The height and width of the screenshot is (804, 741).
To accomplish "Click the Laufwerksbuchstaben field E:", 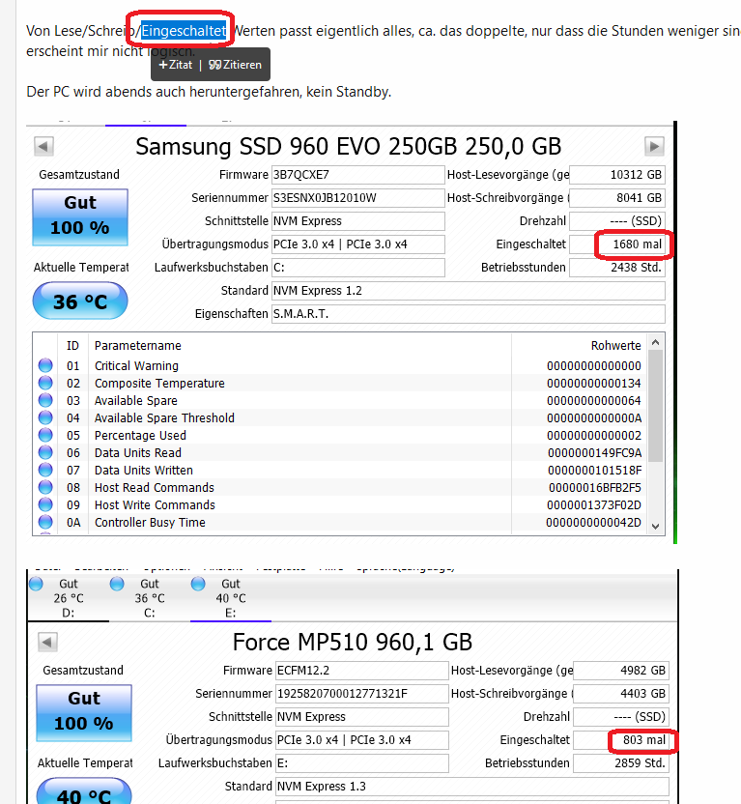I will click(x=361, y=763).
